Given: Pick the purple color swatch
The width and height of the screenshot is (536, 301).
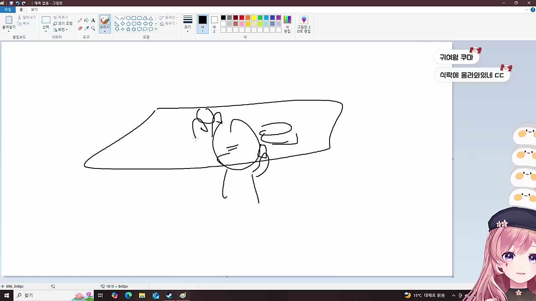Looking at the screenshot, I should click(x=278, y=18).
